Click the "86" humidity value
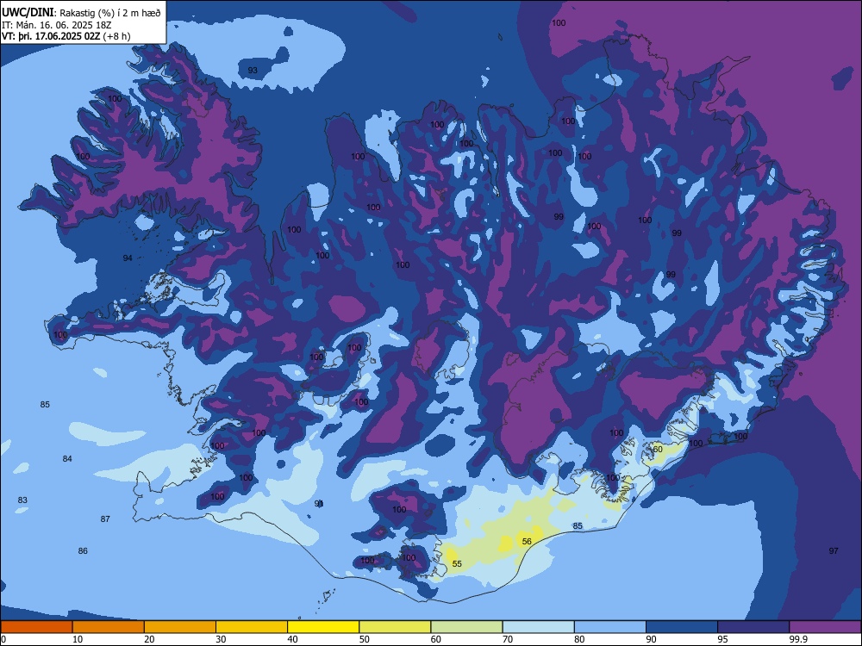 pyautogui.click(x=83, y=550)
